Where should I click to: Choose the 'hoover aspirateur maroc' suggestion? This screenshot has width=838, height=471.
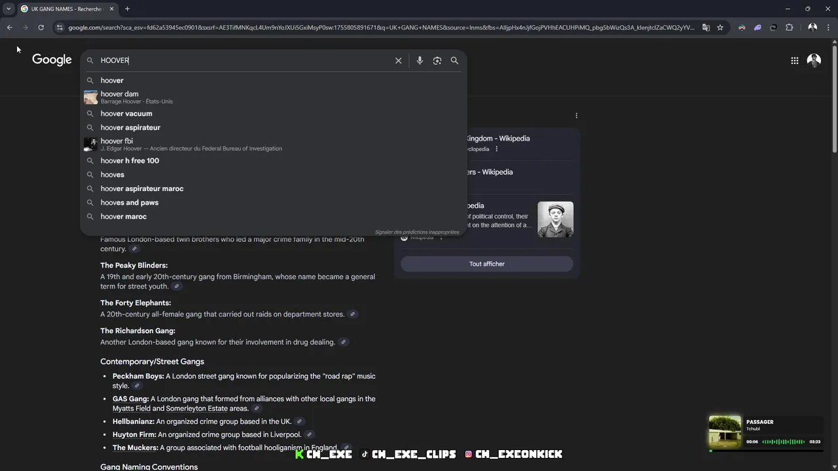coord(274,188)
